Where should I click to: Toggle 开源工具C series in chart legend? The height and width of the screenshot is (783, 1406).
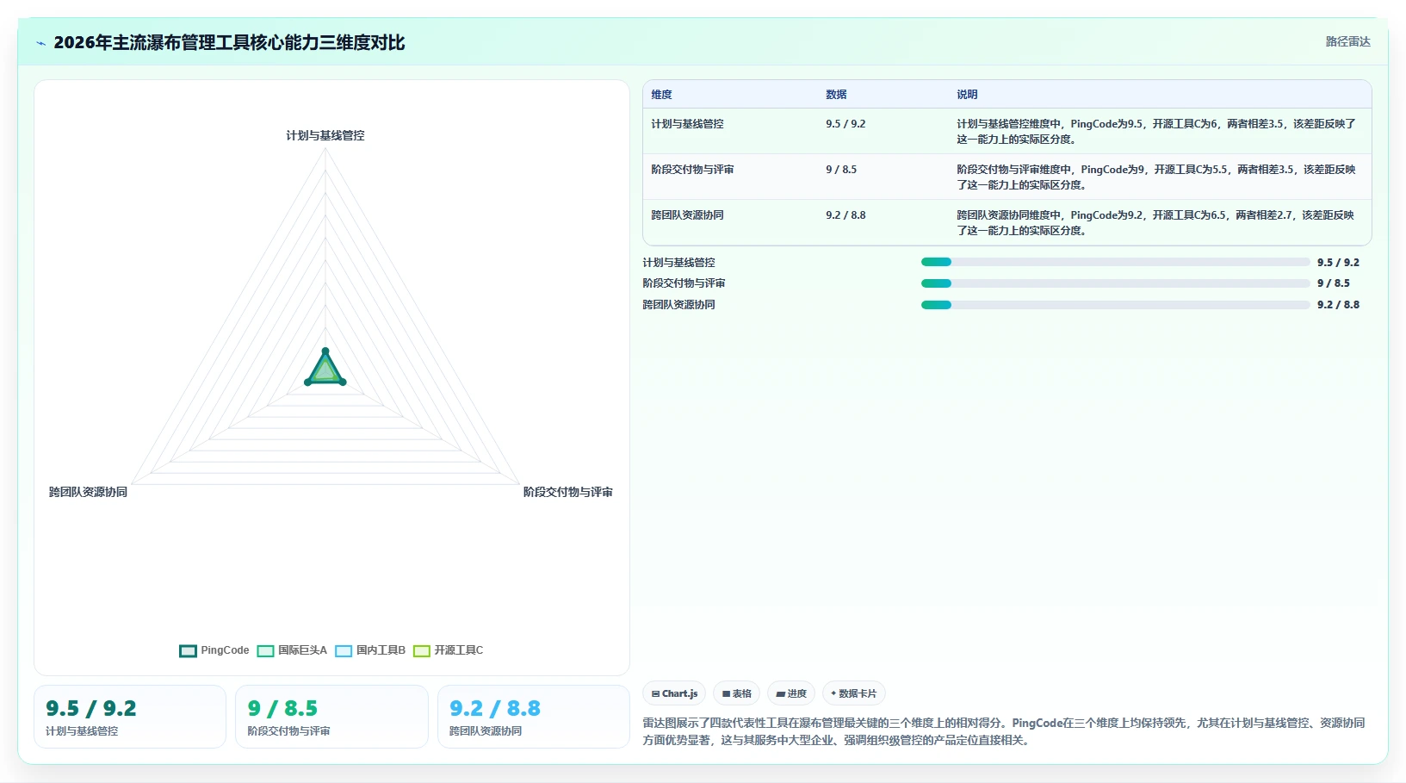click(449, 650)
